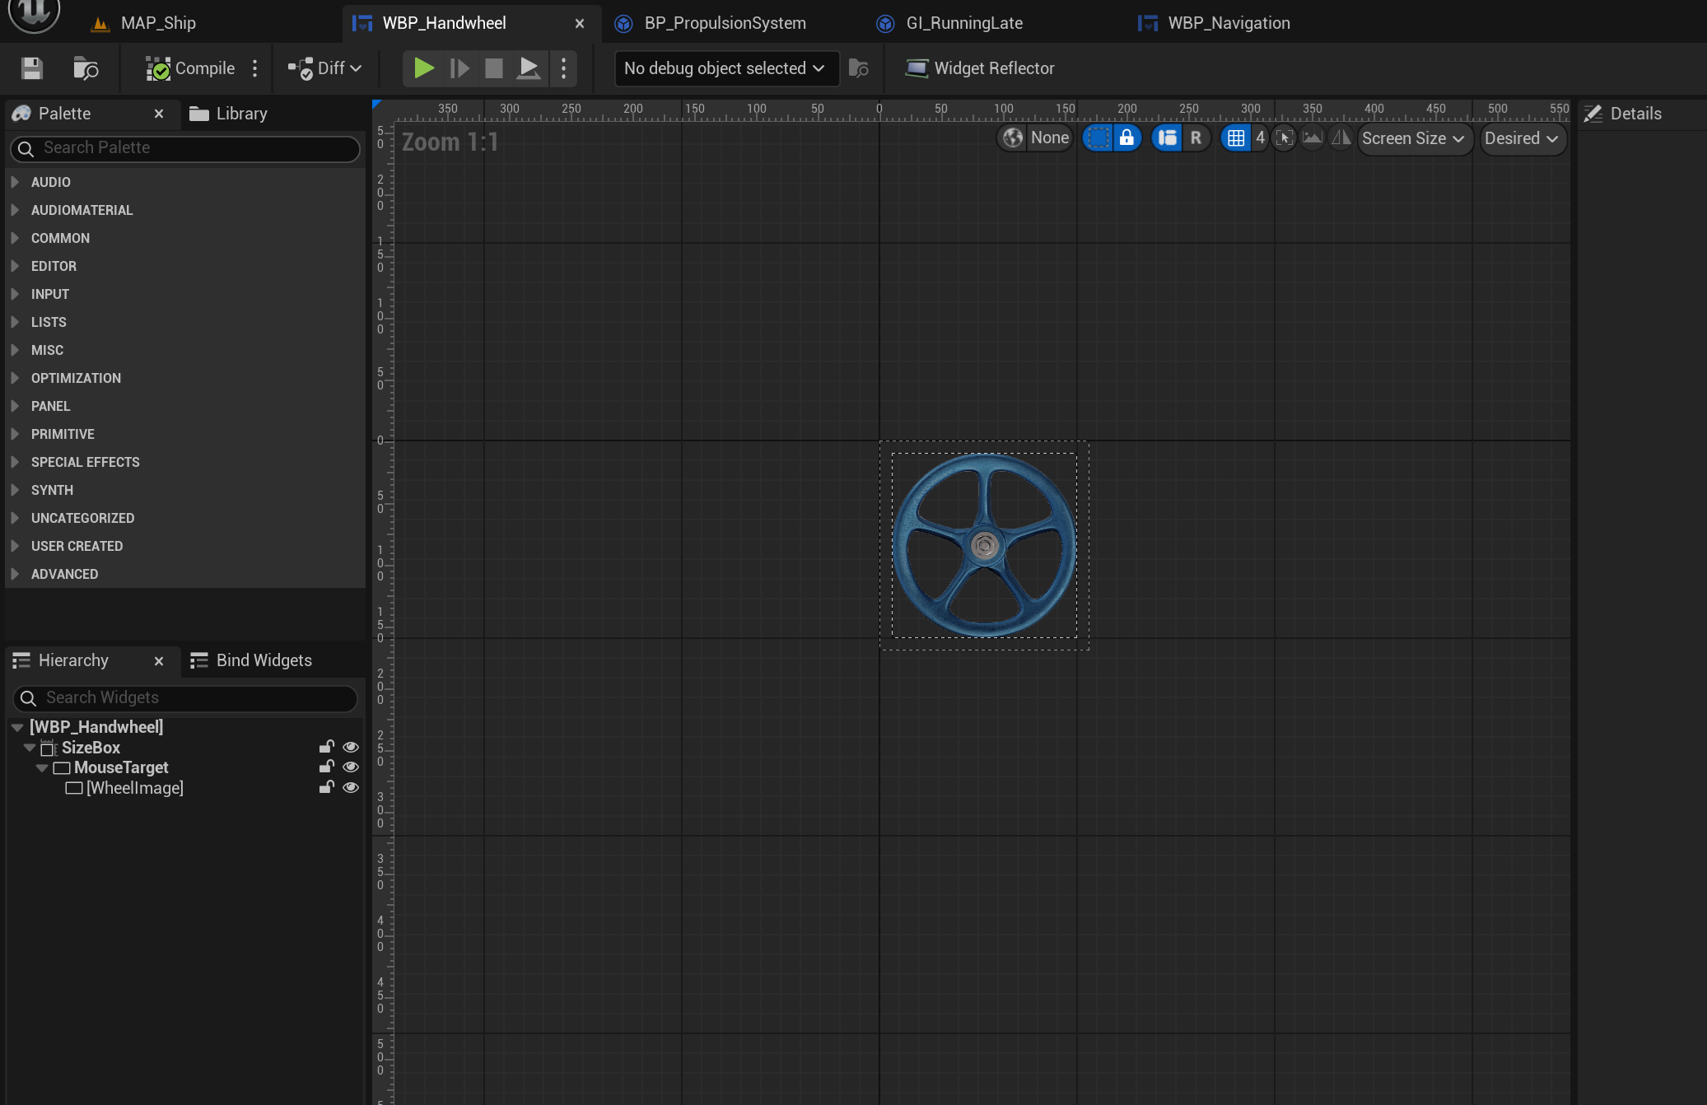The height and width of the screenshot is (1105, 1707).
Task: Start Play in editor
Action: [x=423, y=68]
